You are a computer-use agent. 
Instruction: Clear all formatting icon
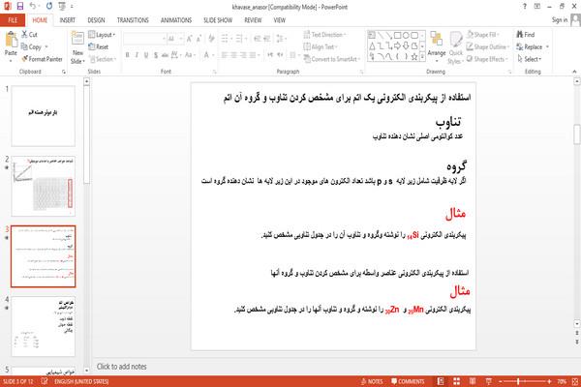(211, 39)
